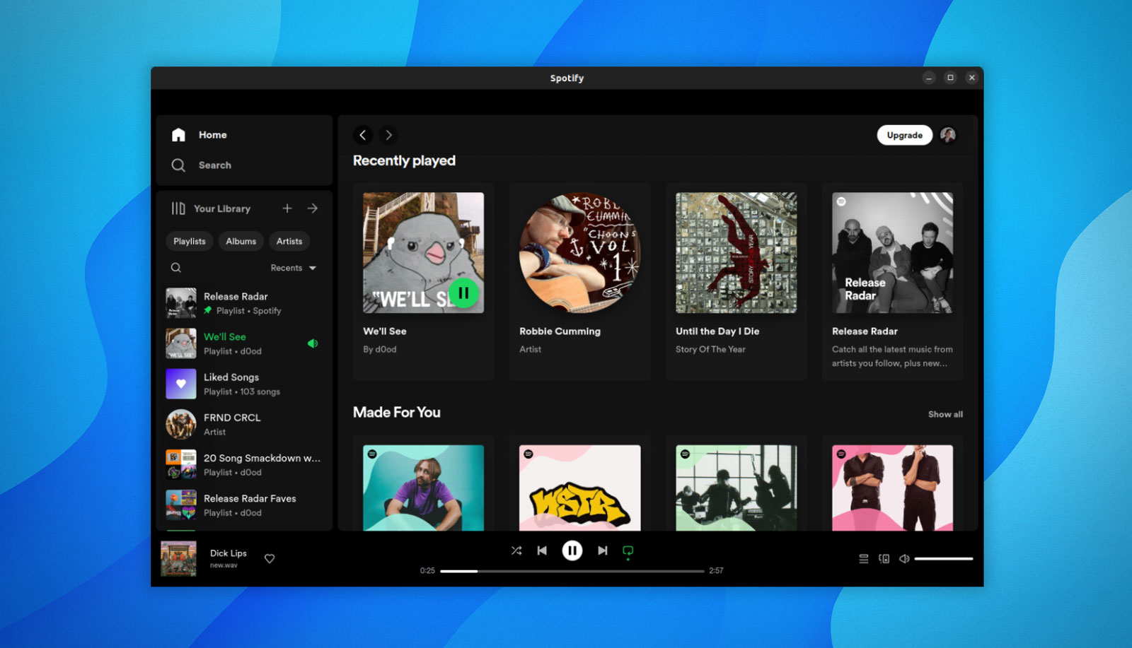Click the now playing album art
This screenshot has height=648, width=1132.
179,559
